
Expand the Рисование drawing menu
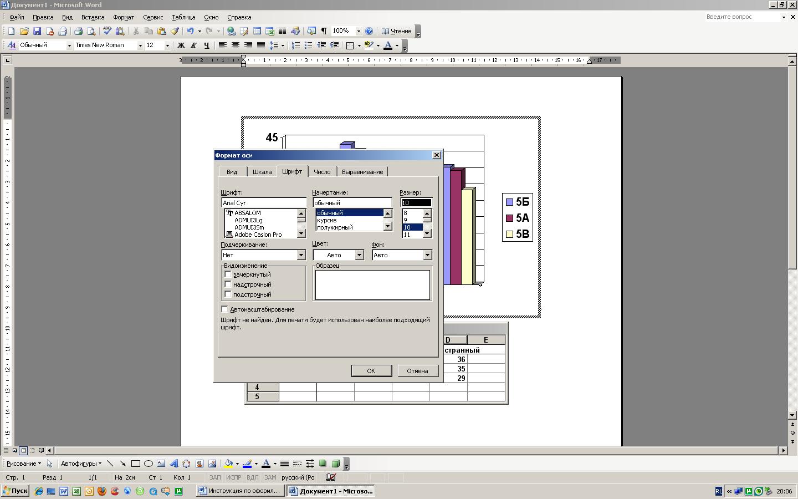[x=24, y=464]
